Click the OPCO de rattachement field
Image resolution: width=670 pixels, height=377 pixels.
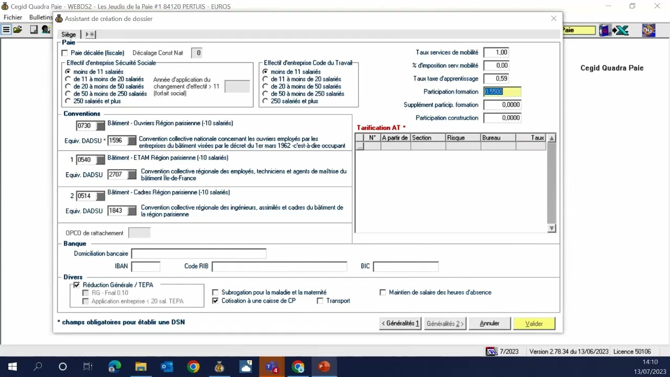point(139,233)
